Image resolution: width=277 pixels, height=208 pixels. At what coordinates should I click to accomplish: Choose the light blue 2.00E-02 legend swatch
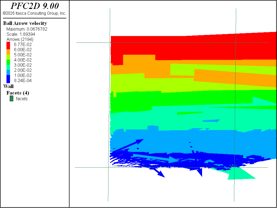(8, 70)
